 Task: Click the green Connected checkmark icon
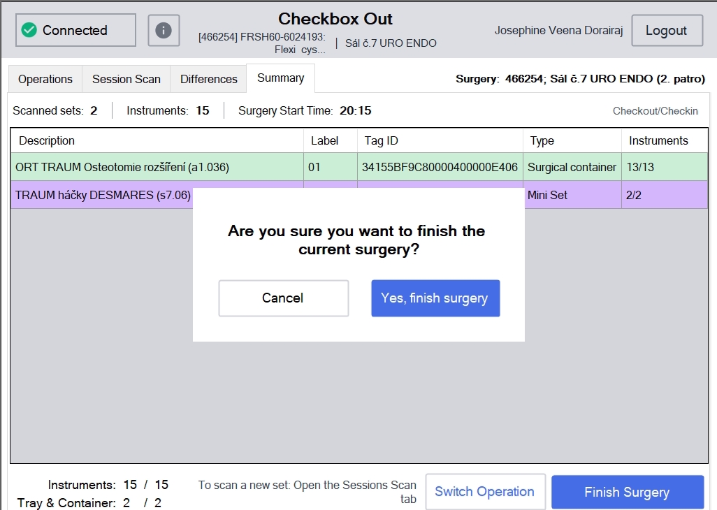coord(29,30)
